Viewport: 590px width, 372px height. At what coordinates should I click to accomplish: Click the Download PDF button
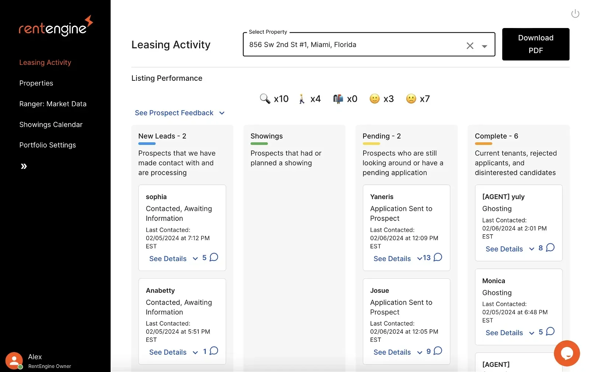point(535,44)
